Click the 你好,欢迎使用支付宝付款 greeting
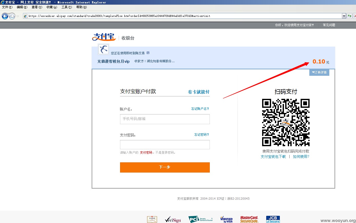Screen dimensions: 356x223 294,25
